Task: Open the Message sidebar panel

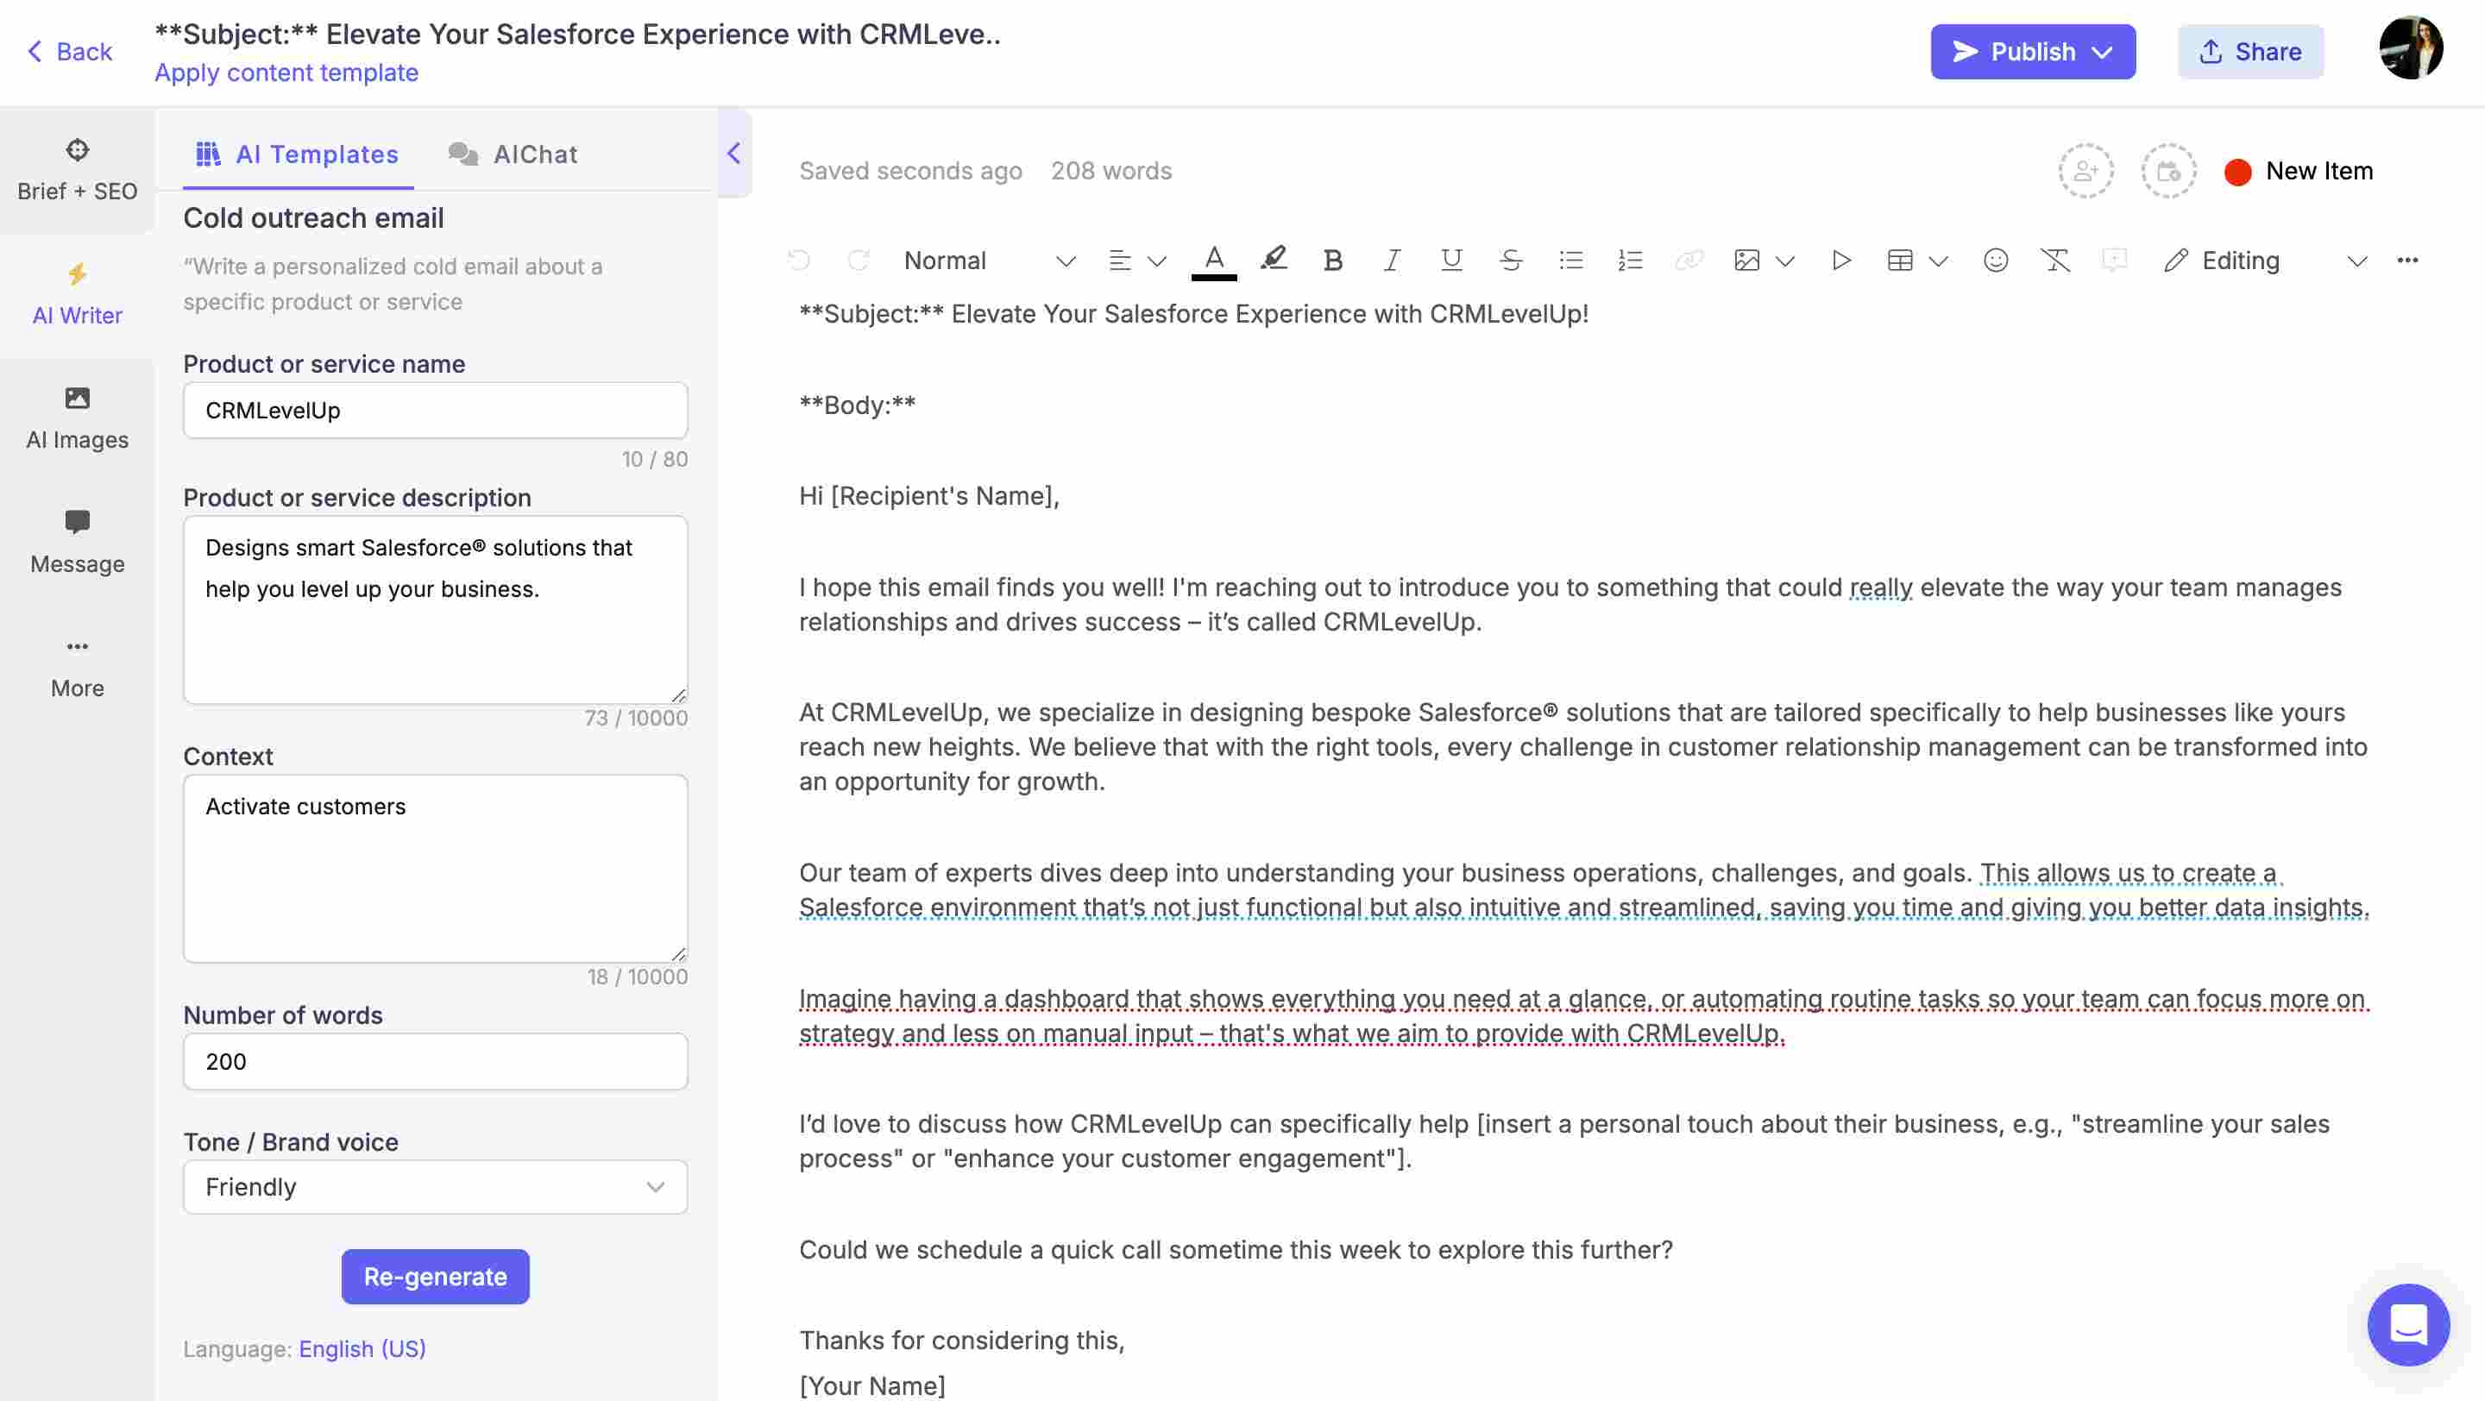Action: pos(77,543)
